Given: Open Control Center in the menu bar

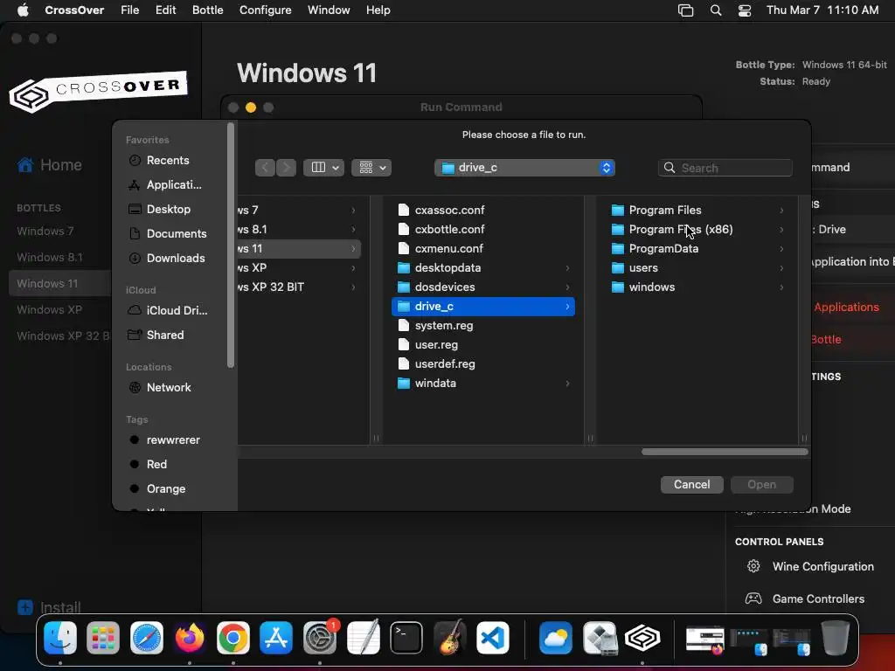Looking at the screenshot, I should [x=745, y=10].
